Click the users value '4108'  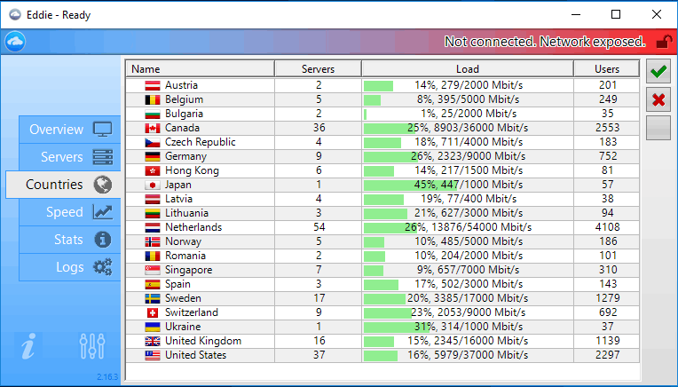[x=608, y=227]
